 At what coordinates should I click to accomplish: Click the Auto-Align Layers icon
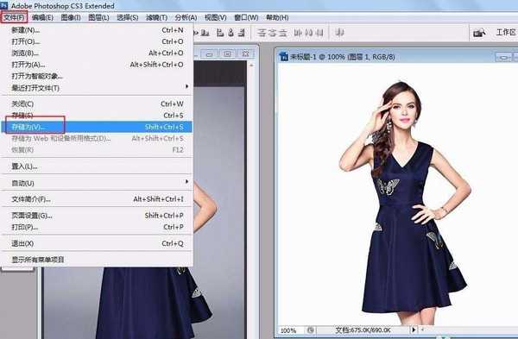(x=339, y=33)
